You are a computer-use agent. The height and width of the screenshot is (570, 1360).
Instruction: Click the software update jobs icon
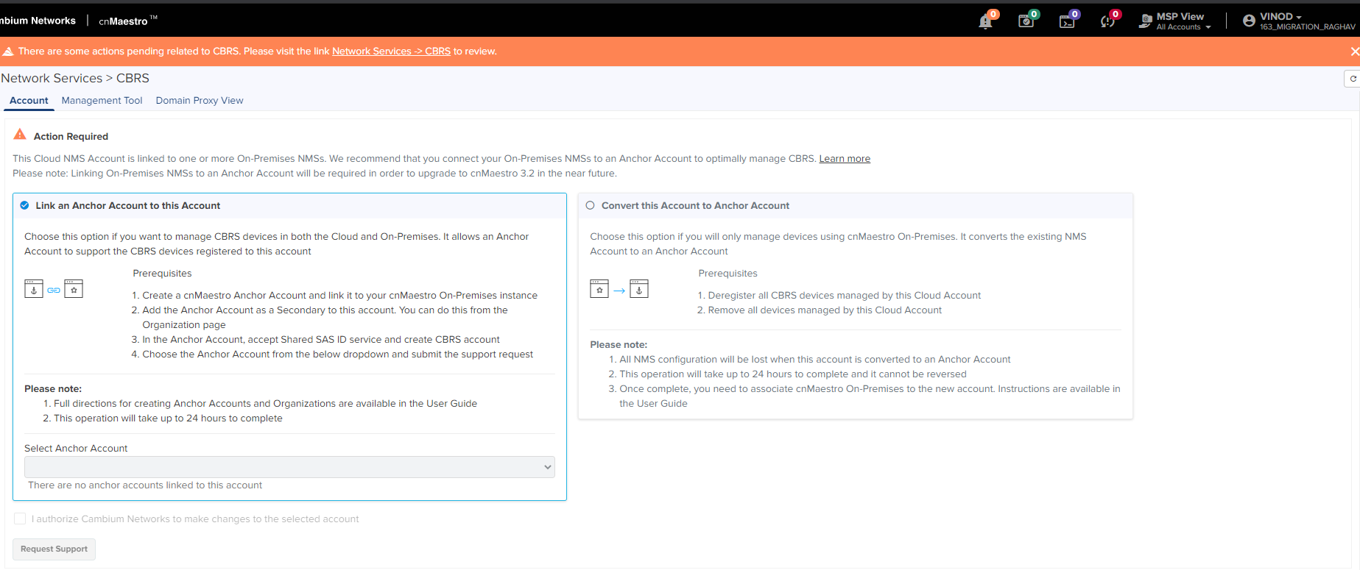click(1026, 21)
